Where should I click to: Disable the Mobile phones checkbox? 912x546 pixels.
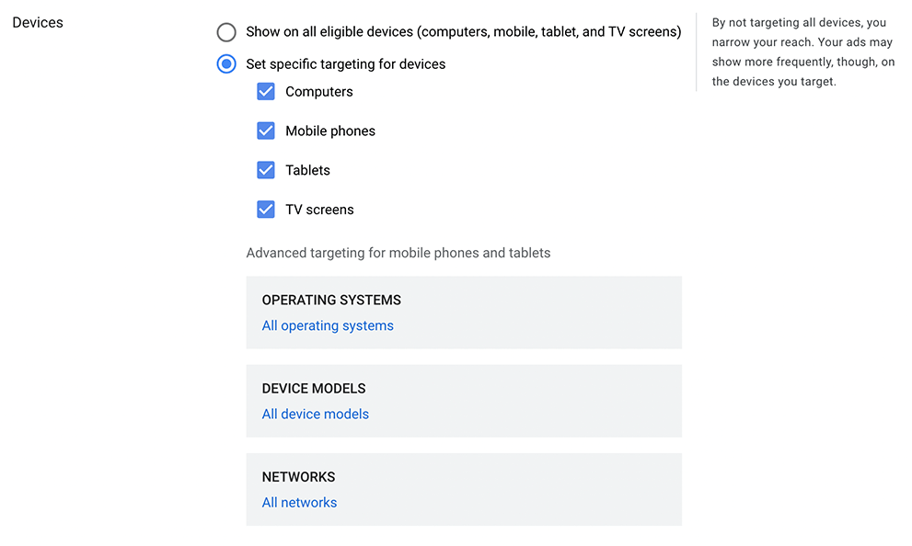point(266,131)
